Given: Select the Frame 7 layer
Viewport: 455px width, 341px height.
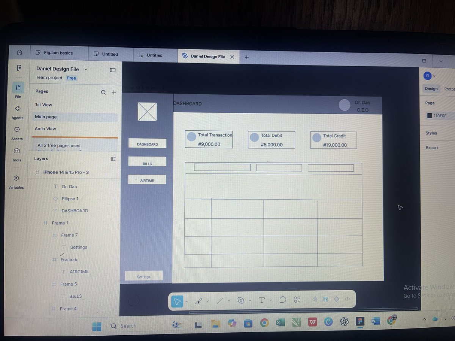Looking at the screenshot, I should [69, 235].
